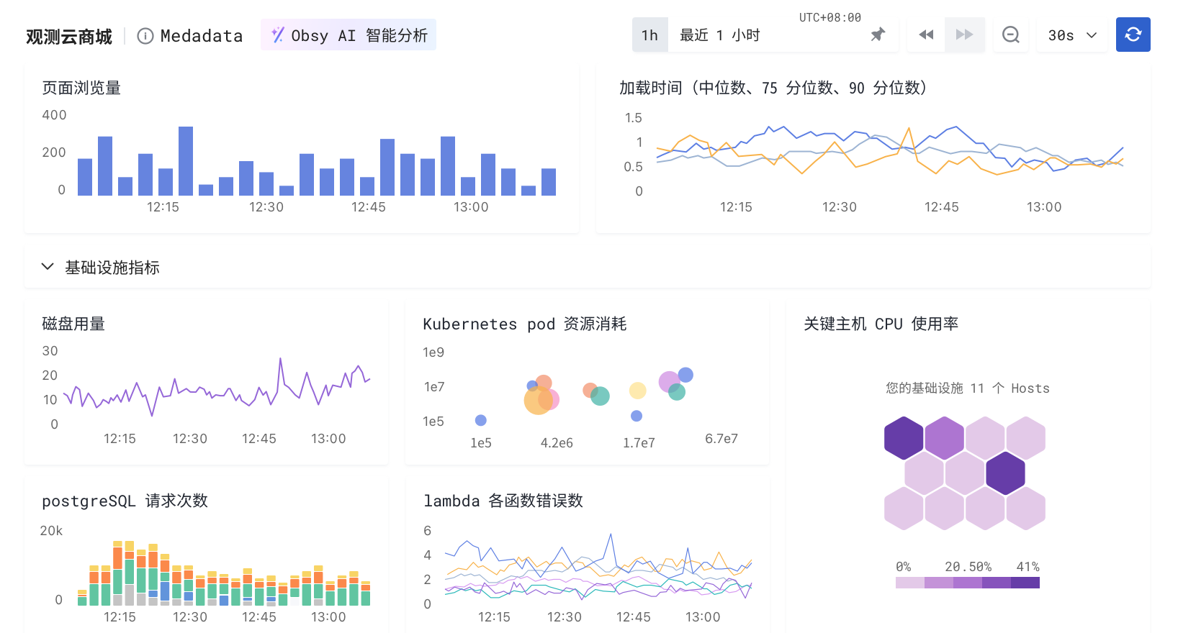Click the tallest bar in 页面浏览量 chart

click(186, 161)
